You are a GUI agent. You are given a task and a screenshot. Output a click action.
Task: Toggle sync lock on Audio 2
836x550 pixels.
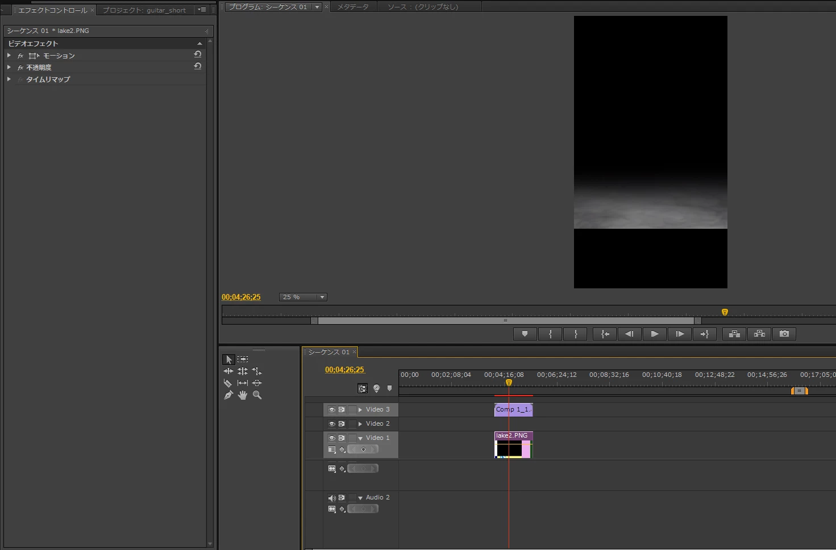(x=342, y=498)
